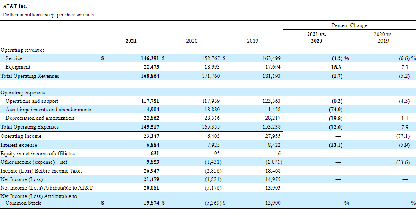Select the Percent Change column group header
This screenshot has width=416, height=209.
click(x=349, y=25)
